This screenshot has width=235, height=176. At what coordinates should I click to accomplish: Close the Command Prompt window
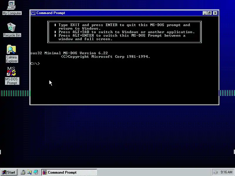[215, 13]
